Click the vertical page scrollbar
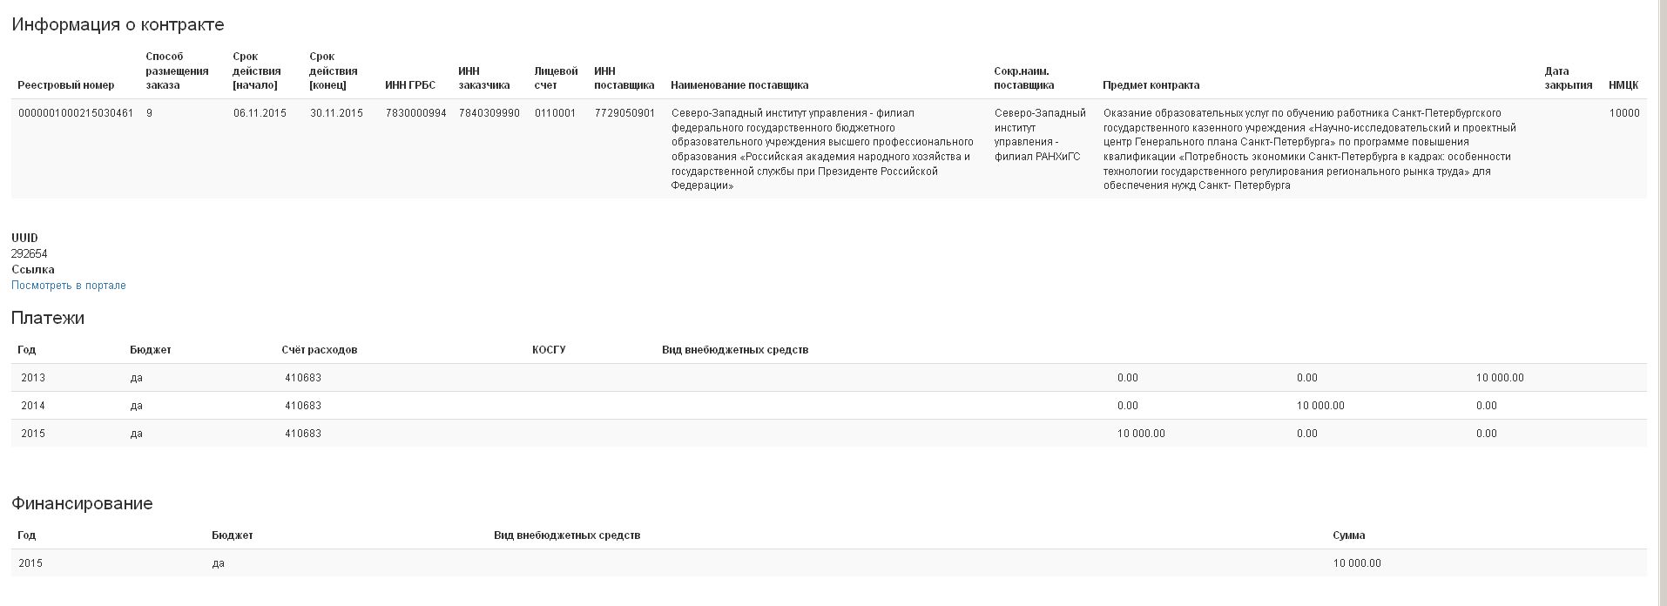 click(1662, 303)
